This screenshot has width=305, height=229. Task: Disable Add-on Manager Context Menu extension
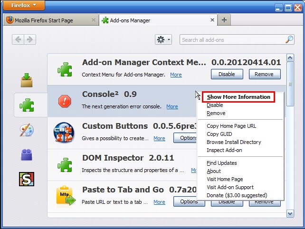227,74
